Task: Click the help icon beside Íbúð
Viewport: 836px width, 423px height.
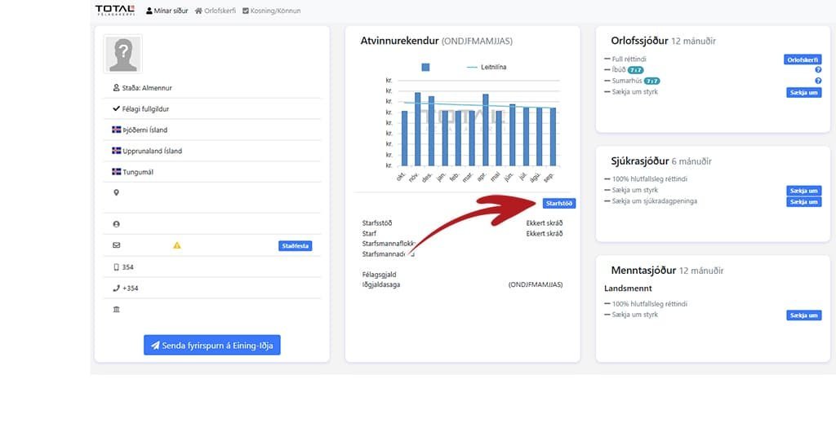Action: 817,70
